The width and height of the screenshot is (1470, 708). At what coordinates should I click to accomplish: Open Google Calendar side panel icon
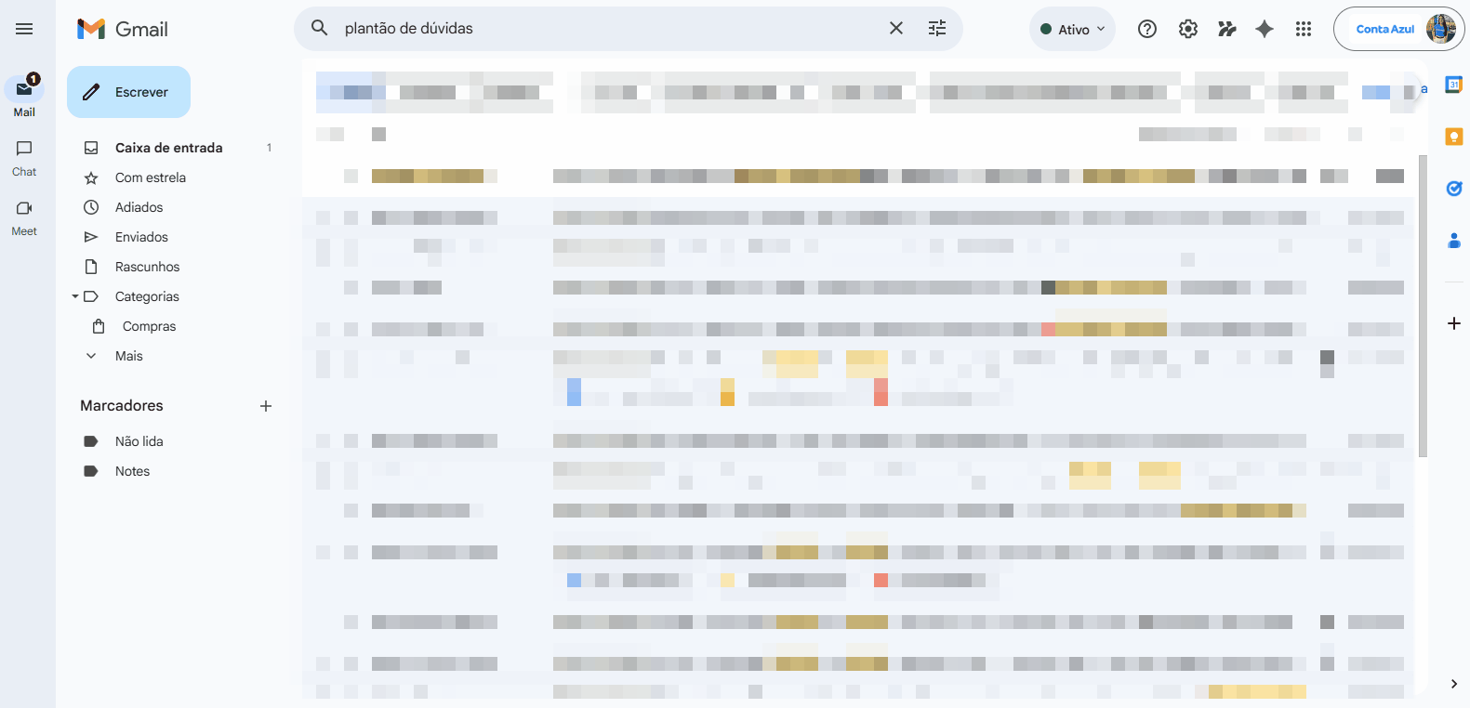pos(1454,85)
